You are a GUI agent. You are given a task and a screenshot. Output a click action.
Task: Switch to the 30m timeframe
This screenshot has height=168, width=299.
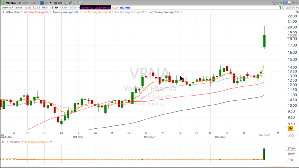click(x=33, y=3)
